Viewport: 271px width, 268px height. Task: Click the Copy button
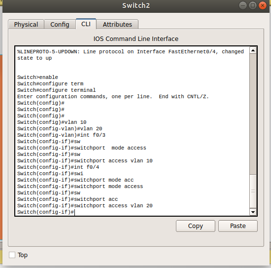pos(196,226)
